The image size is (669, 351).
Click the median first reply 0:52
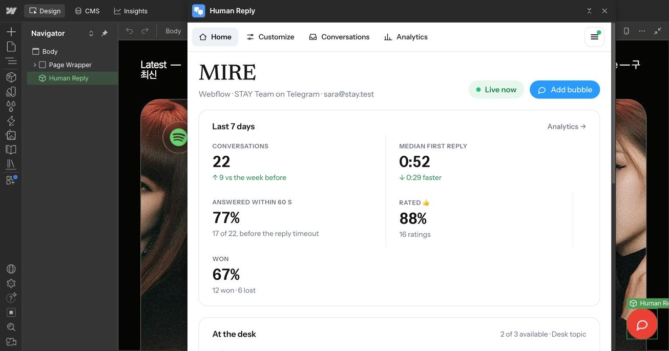(414, 162)
